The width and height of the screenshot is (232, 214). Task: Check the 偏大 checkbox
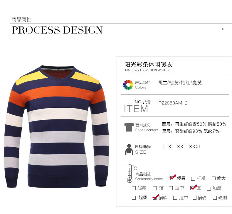(214, 179)
